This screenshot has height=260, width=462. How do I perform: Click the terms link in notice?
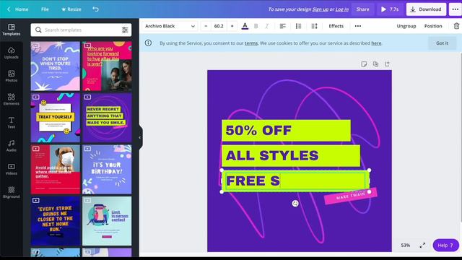pos(251,43)
